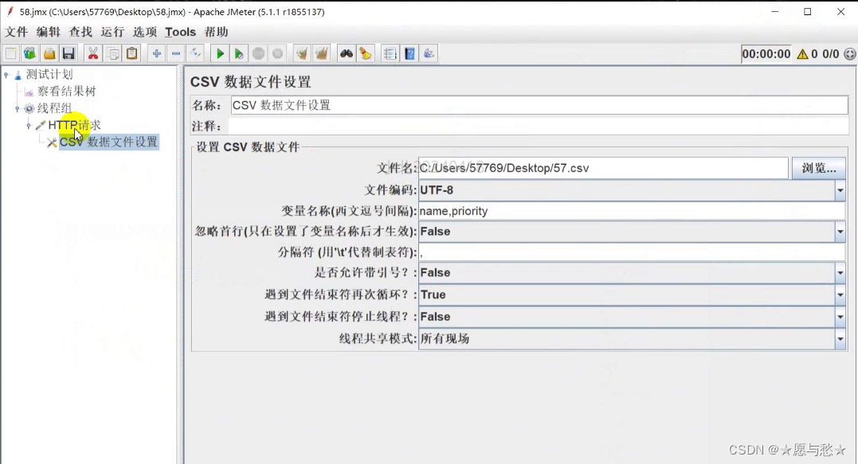Click the Paste clipboard icon

coord(132,53)
